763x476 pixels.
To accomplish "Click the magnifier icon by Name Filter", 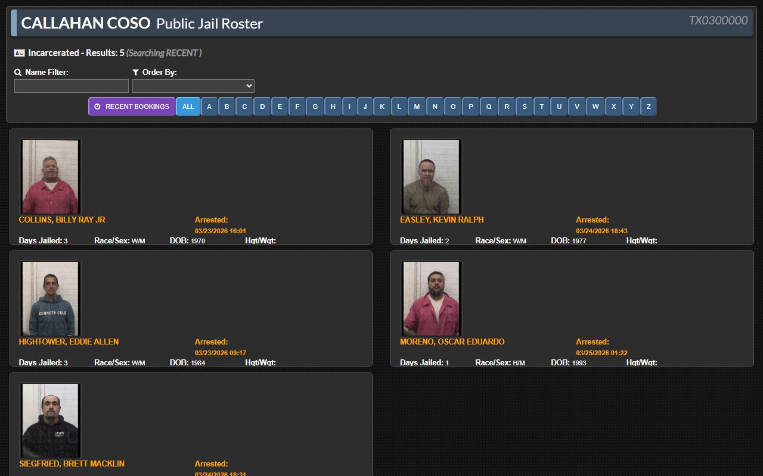I will coord(18,72).
